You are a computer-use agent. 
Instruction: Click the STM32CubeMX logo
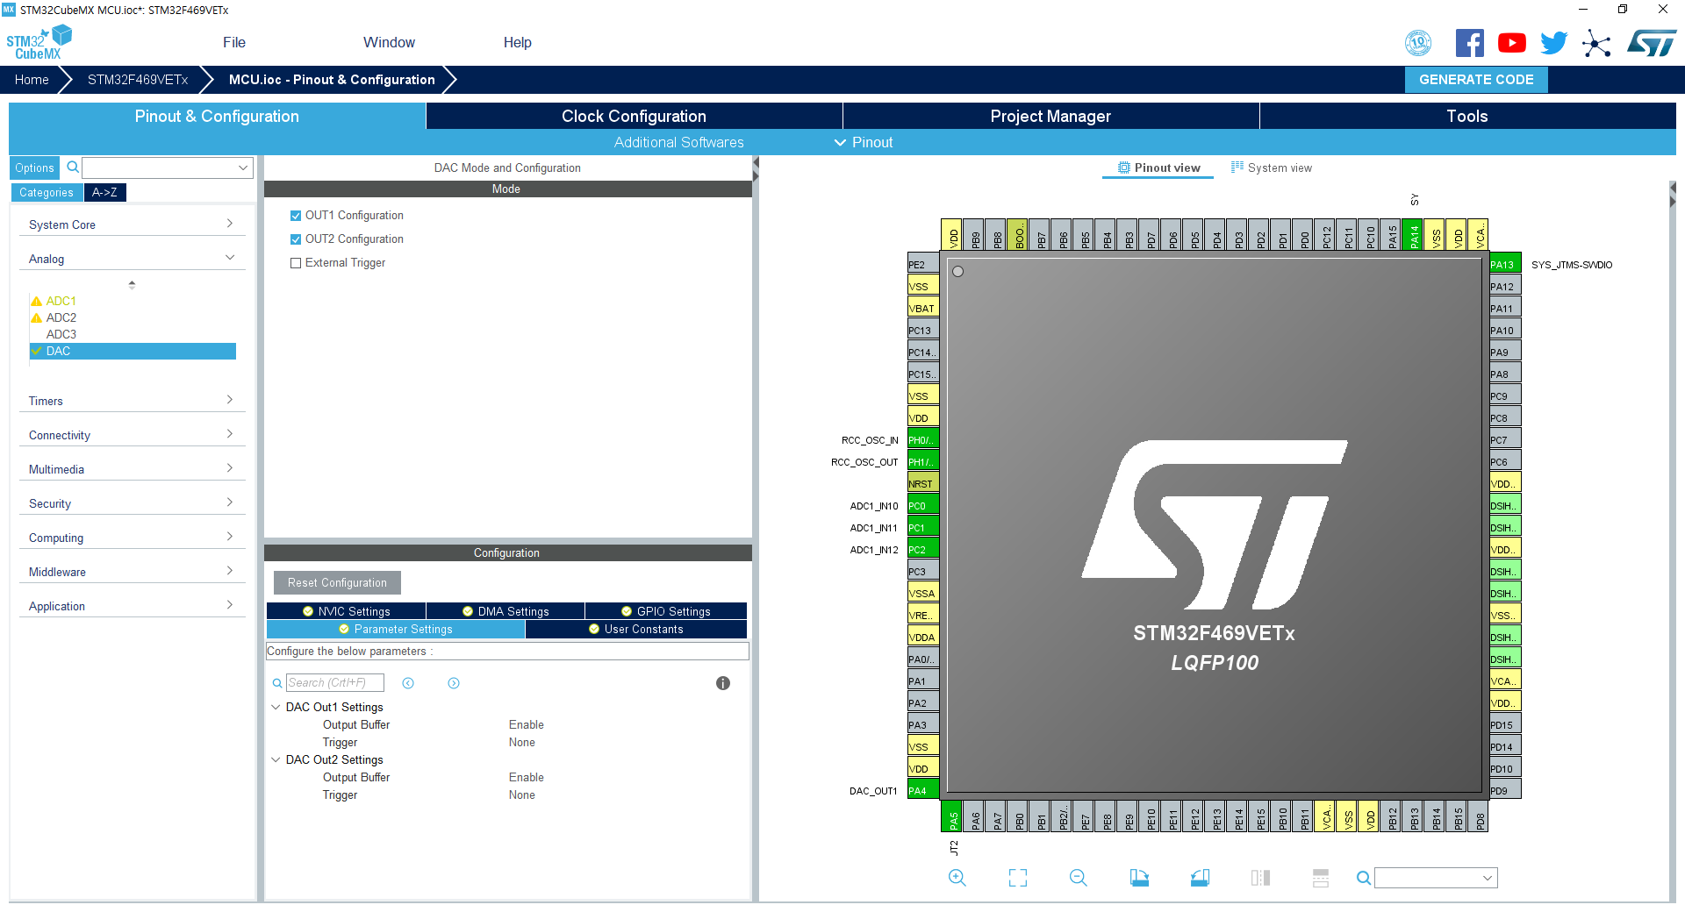coord(39,43)
